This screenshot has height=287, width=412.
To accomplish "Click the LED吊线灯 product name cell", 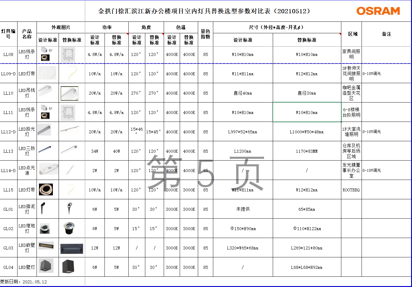I will [27, 93].
